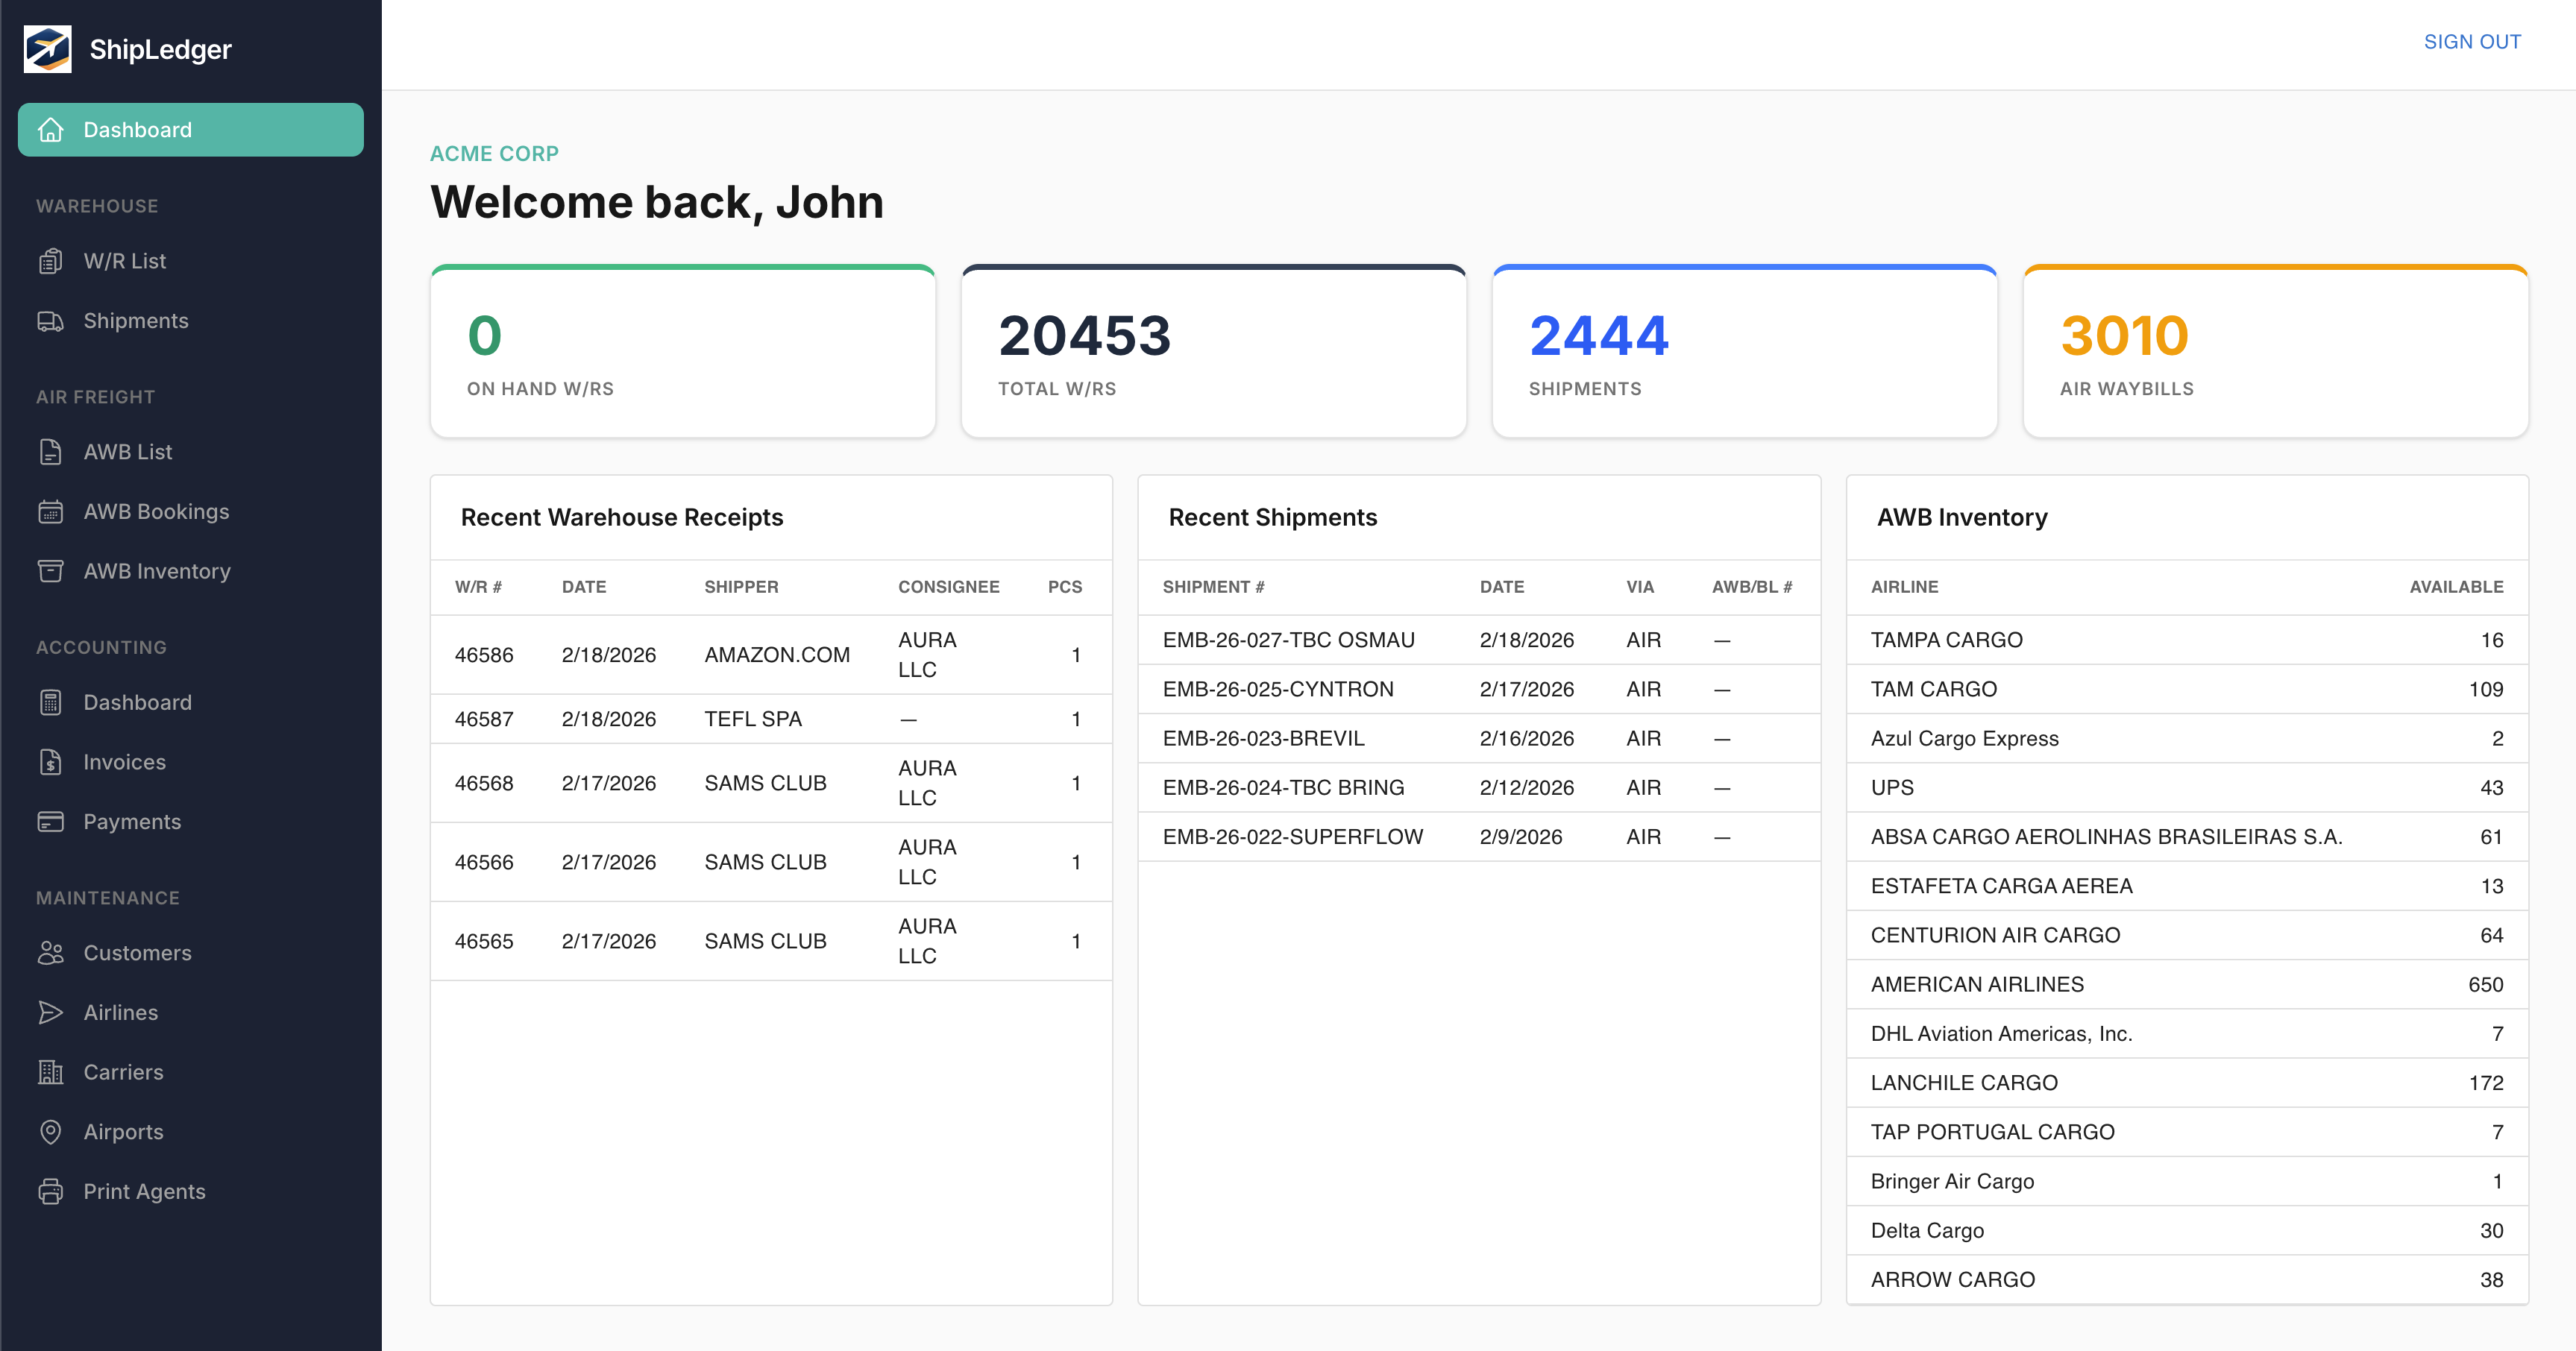The width and height of the screenshot is (2576, 1351).
Task: Open AWB Bookings calendar icon
Action: point(51,511)
